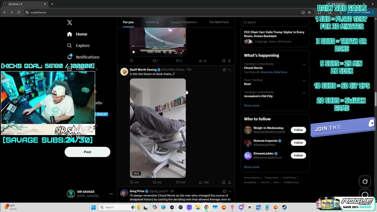Open more options on Greg Price post

tap(230, 191)
